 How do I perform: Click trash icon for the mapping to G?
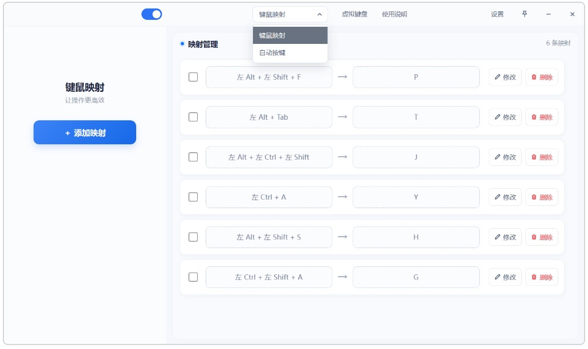[x=534, y=277]
